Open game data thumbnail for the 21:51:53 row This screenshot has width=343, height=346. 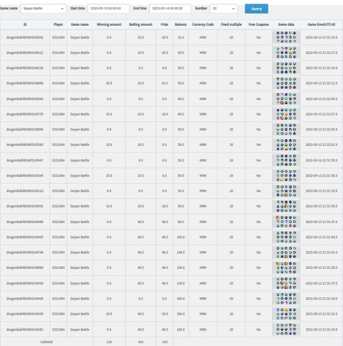[286, 191]
